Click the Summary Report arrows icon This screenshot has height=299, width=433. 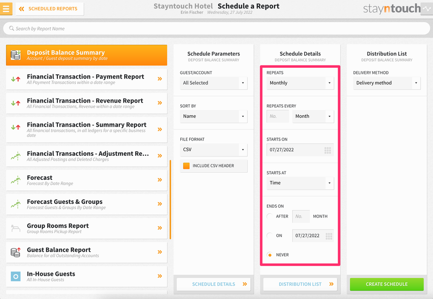pos(16,127)
